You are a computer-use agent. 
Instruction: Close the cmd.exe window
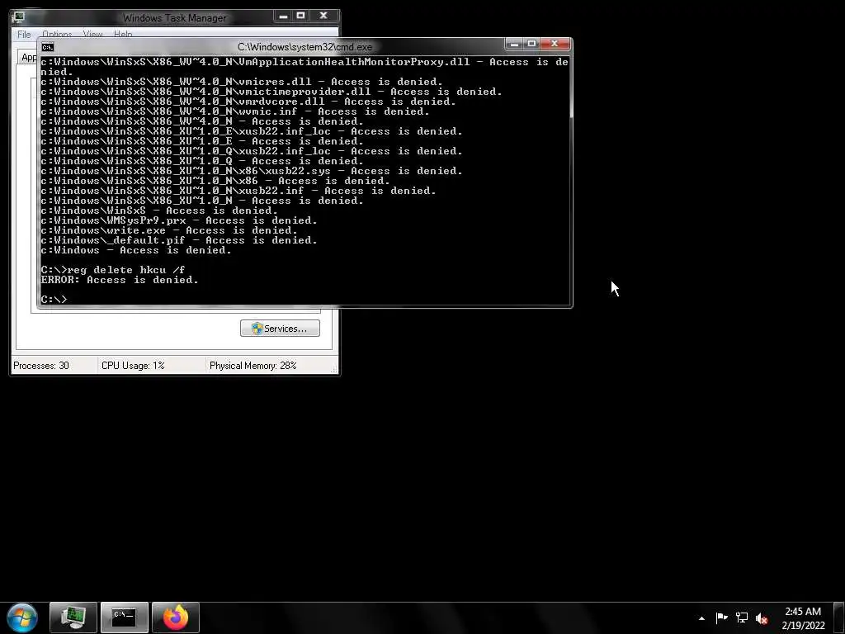pyautogui.click(x=555, y=44)
